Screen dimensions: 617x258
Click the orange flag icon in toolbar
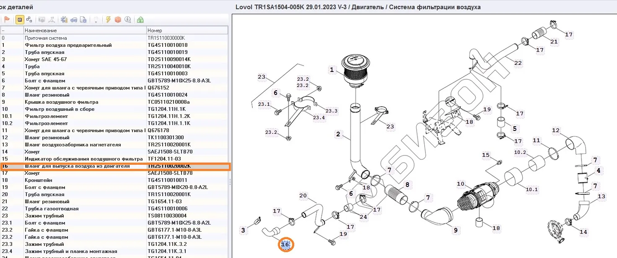tap(7, 20)
